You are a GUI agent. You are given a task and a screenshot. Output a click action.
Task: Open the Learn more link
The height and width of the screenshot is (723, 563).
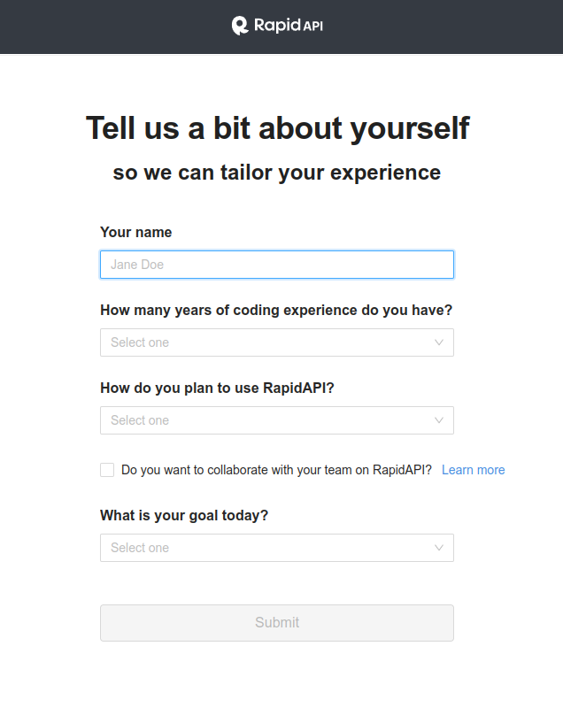coord(474,470)
